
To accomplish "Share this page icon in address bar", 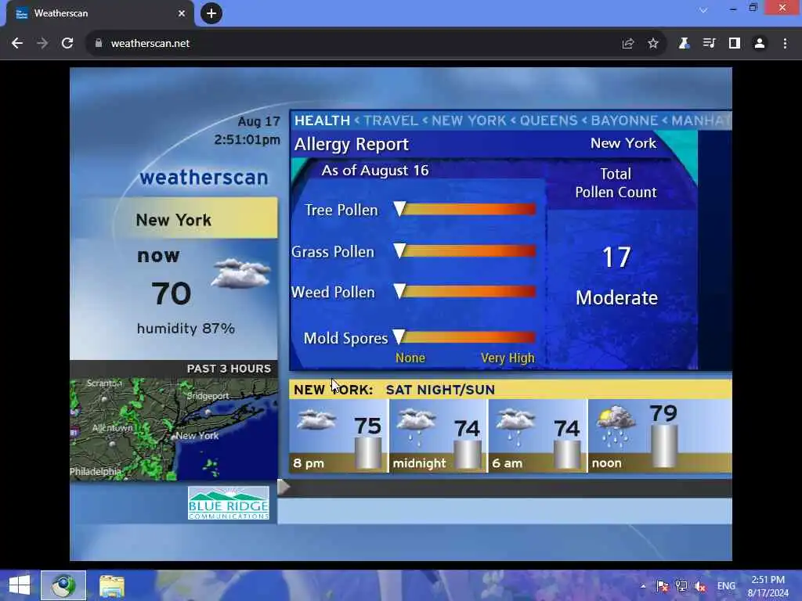I will [628, 44].
